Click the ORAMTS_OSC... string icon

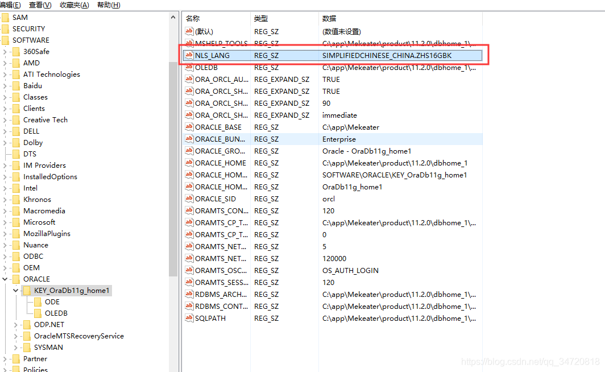pos(189,270)
